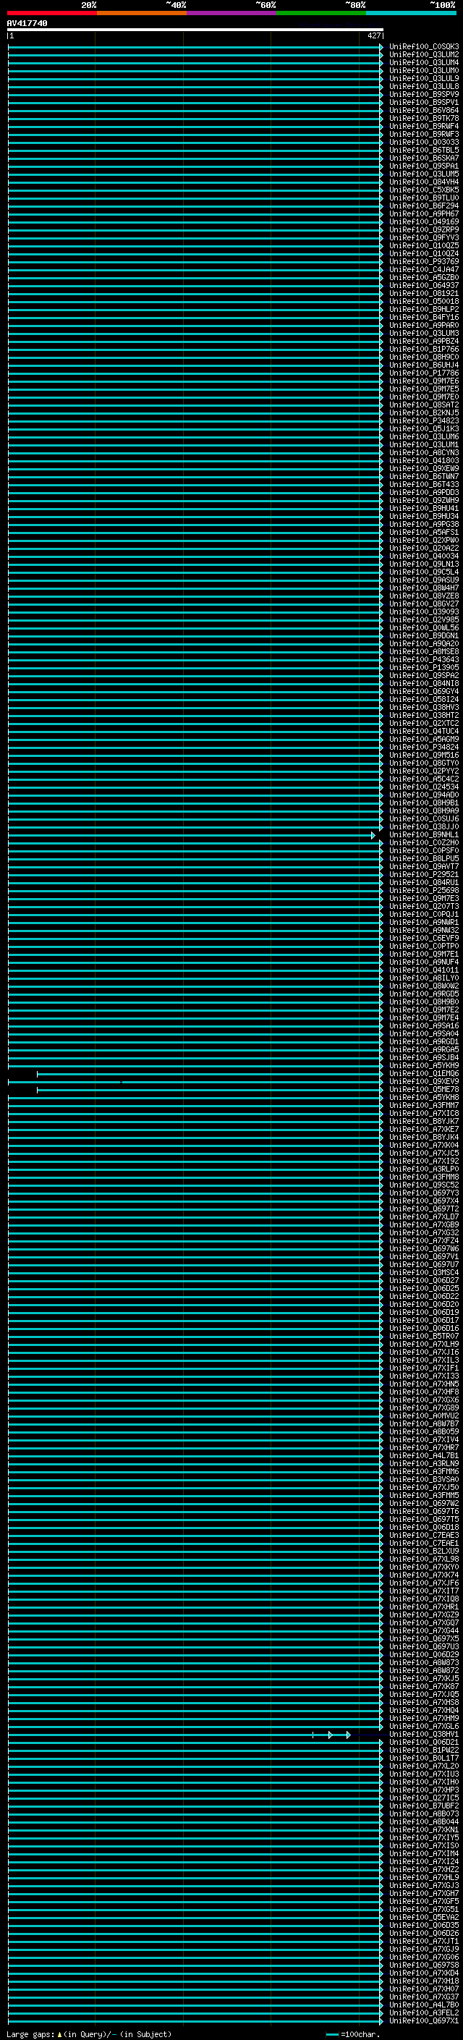Click the label UniRef100_Q27IC5
463x2040 pixels.
click(424, 1798)
